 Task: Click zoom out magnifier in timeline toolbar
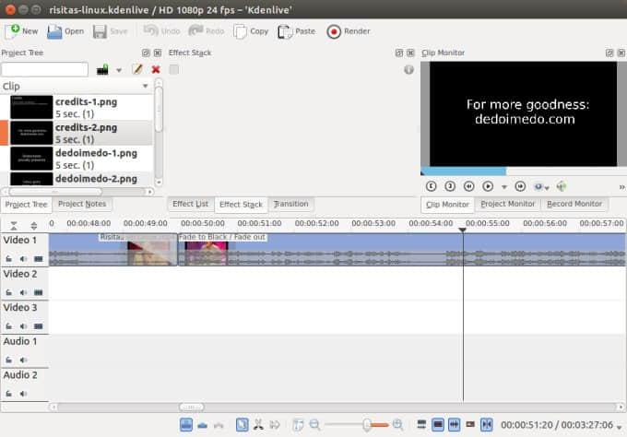315,424
